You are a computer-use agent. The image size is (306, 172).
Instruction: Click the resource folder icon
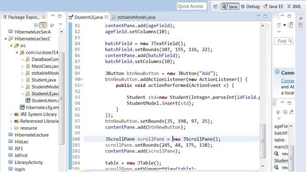click(16, 128)
